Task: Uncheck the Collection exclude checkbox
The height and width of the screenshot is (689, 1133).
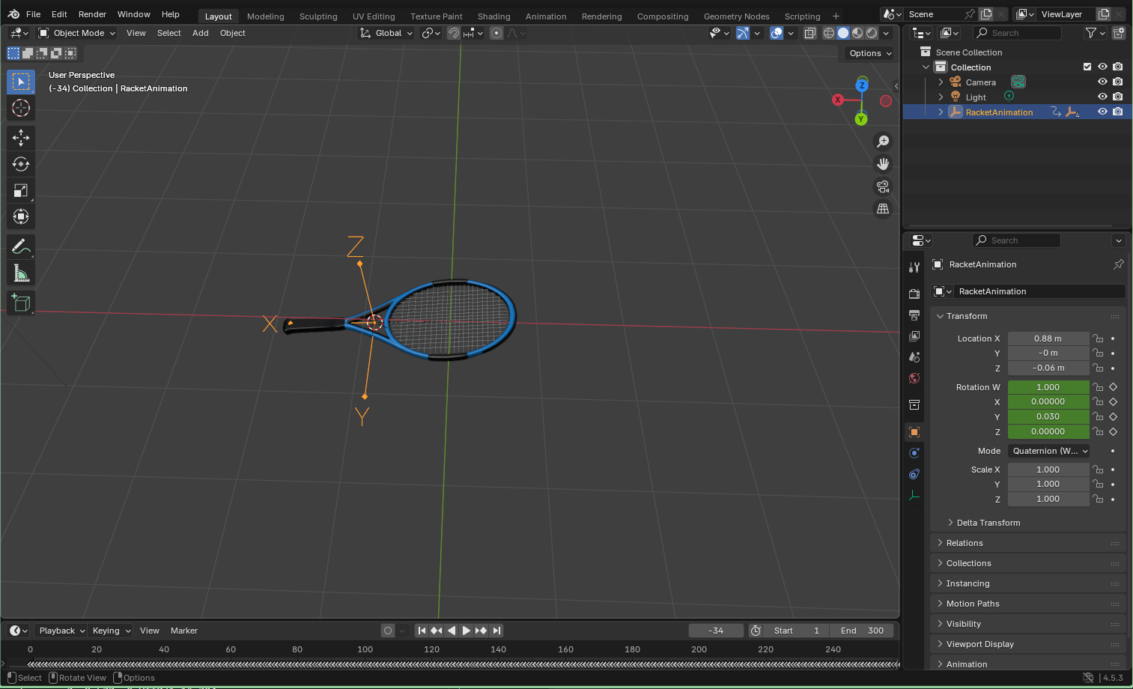Action: click(x=1087, y=67)
